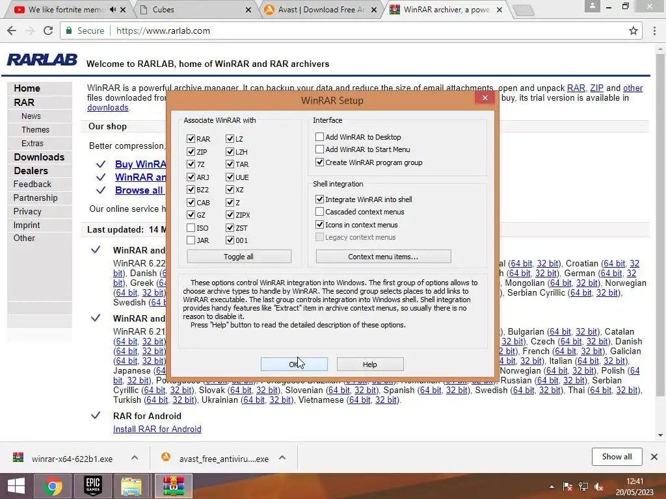The height and width of the screenshot is (499, 666).
Task: Click OK in WinRAR Setup
Action: pos(294,364)
